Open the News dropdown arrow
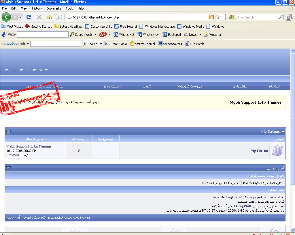The width and height of the screenshot is (295, 235). tap(200, 35)
